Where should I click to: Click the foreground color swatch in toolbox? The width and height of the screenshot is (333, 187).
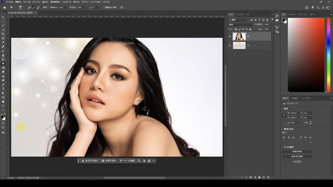pyautogui.click(x=2, y=117)
